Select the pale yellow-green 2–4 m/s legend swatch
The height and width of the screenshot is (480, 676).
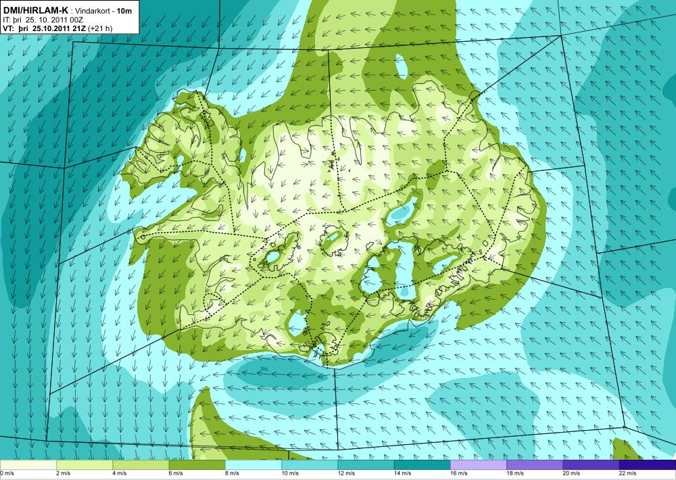(84, 465)
